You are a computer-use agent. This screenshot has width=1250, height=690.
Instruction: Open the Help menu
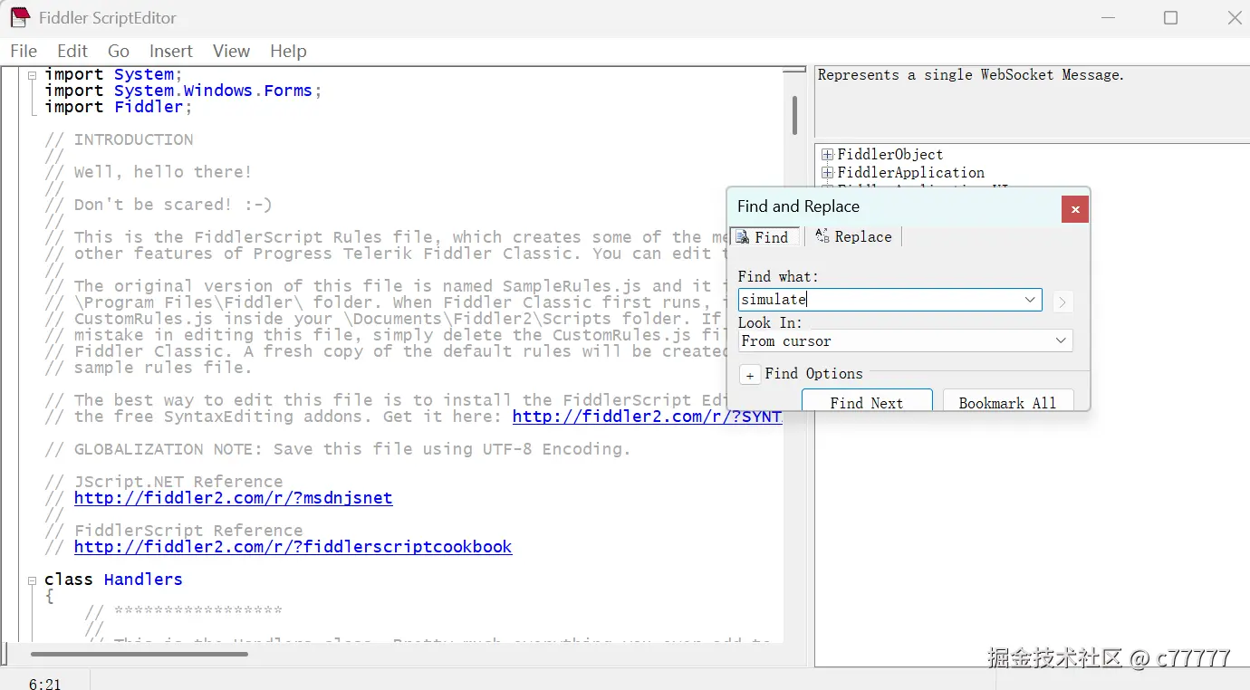pos(288,51)
